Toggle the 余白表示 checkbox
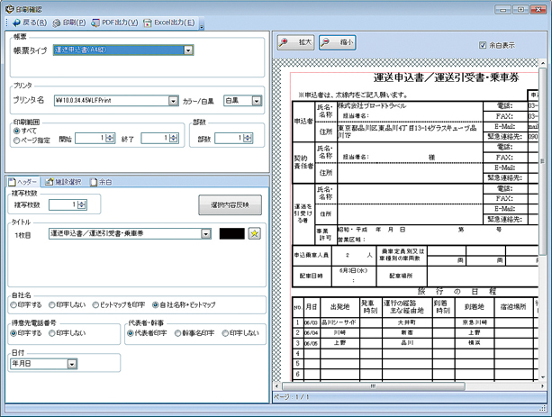The width and height of the screenshot is (552, 417). click(484, 44)
